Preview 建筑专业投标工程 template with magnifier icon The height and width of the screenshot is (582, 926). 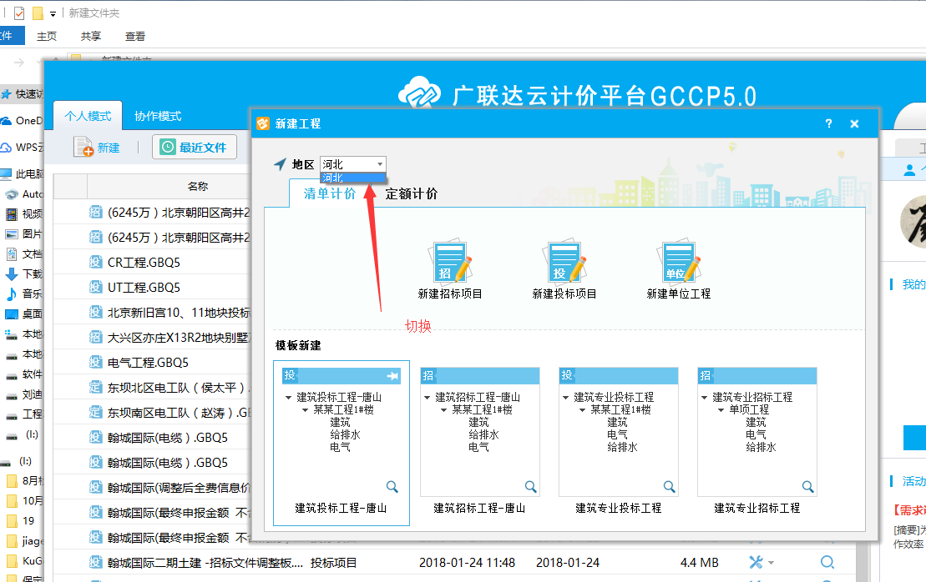(x=669, y=486)
